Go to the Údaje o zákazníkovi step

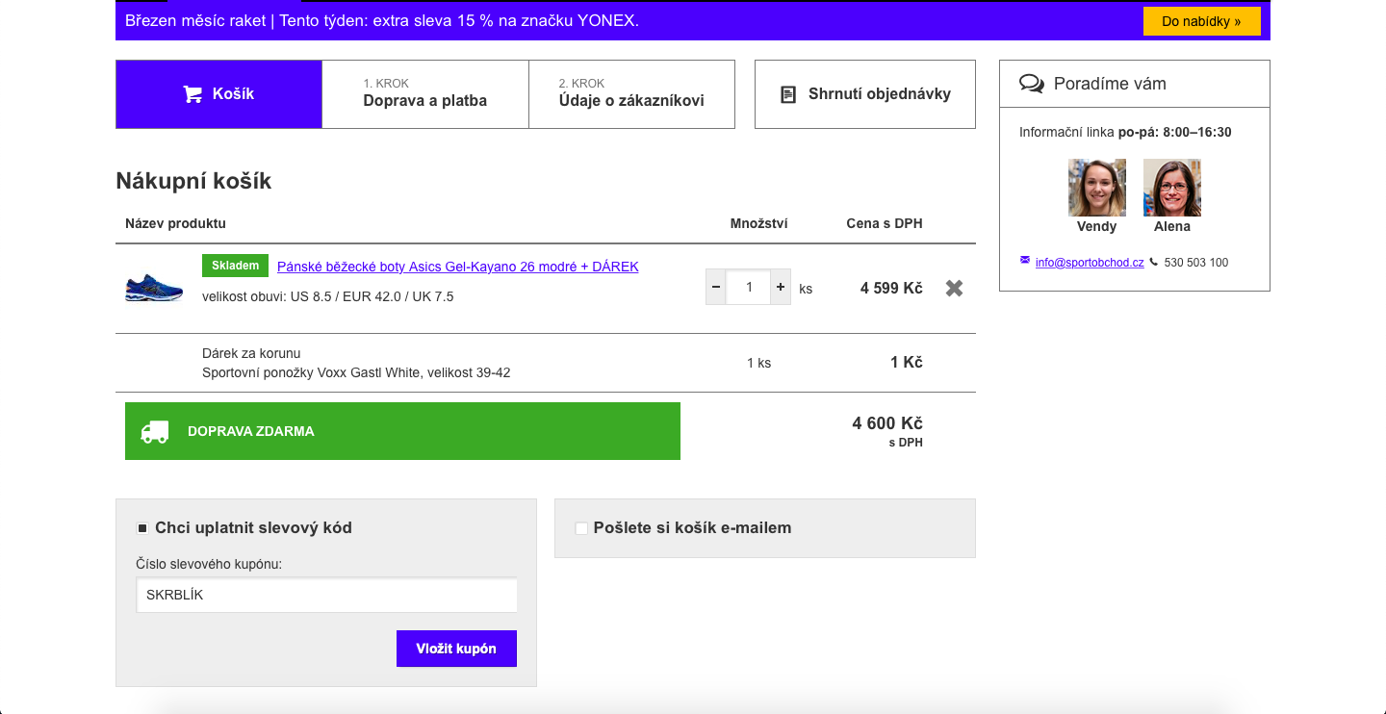tap(631, 94)
